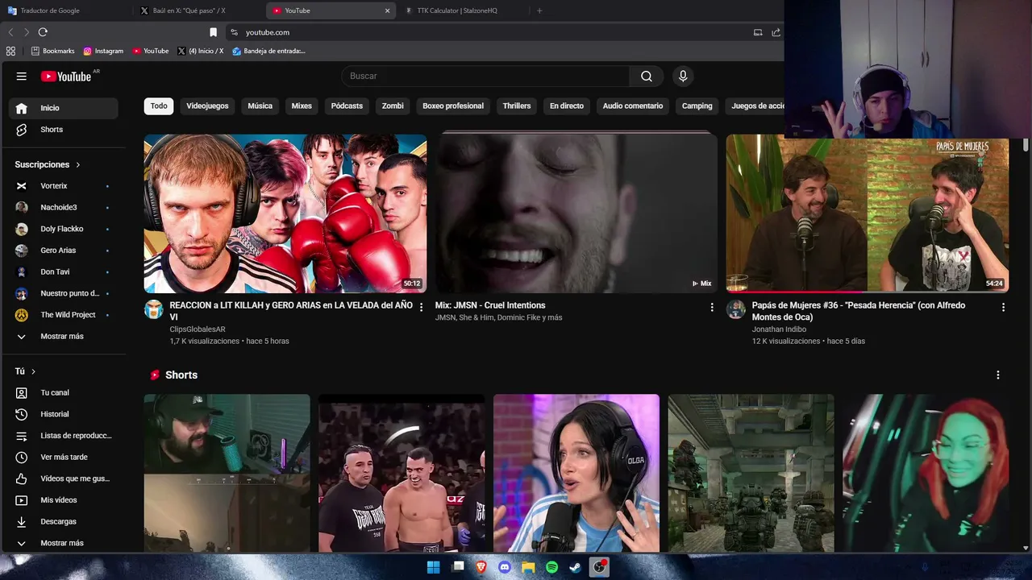Image resolution: width=1032 pixels, height=580 pixels.
Task: Reload the page
Action: pos(43,32)
